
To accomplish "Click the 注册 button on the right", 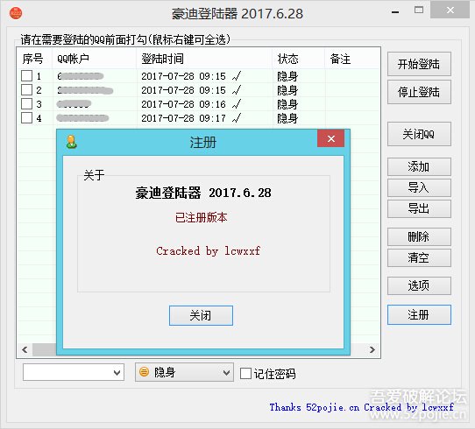I will [x=419, y=315].
